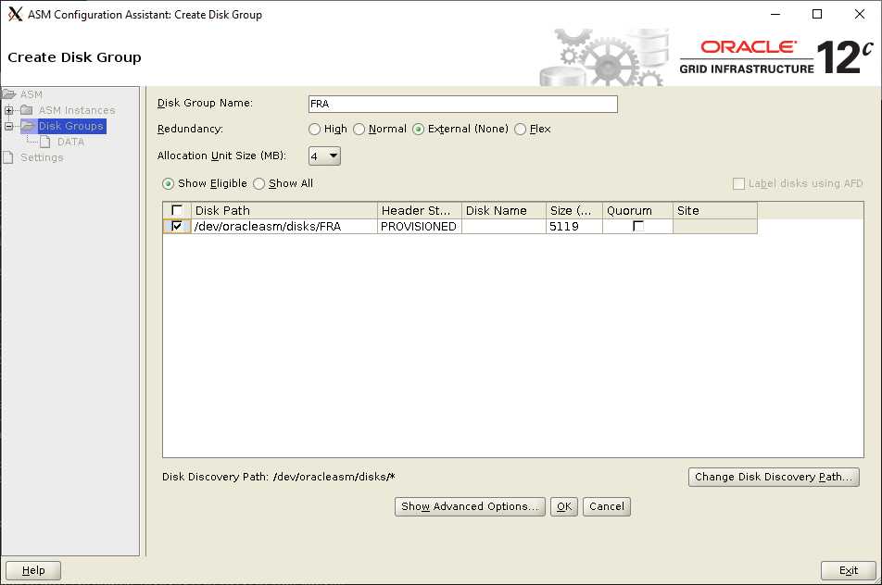Screen dimensions: 882x585
Task: Select Normal redundancy option
Action: 359,130
